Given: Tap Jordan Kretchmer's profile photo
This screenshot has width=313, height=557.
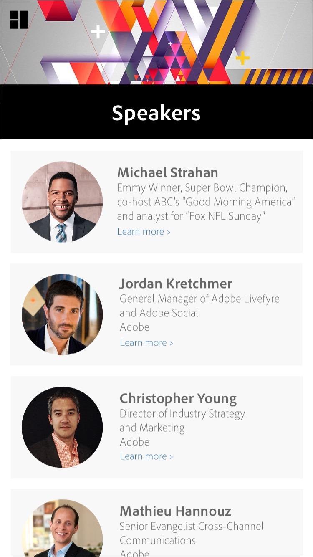Looking at the screenshot, I should 62,314.
